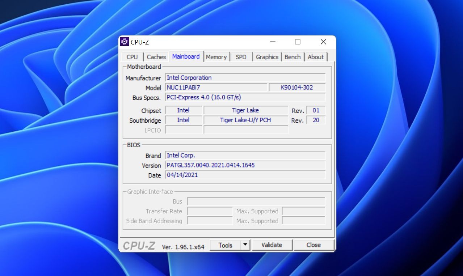Click the BIOS Date 04/14/2021 field
The width and height of the screenshot is (463, 276).
(245, 175)
